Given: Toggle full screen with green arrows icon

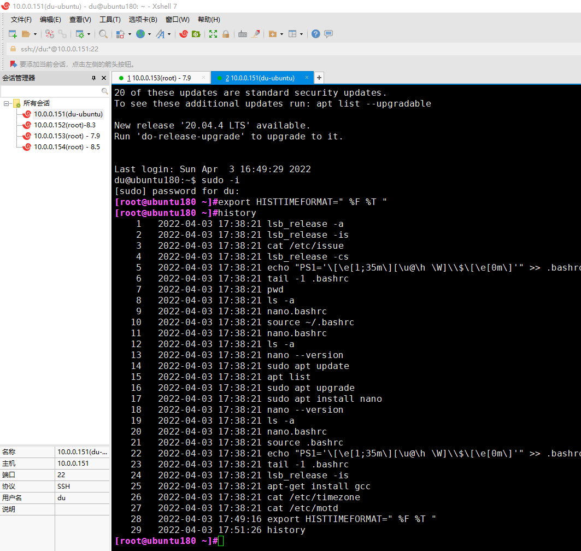Looking at the screenshot, I should click(x=213, y=34).
